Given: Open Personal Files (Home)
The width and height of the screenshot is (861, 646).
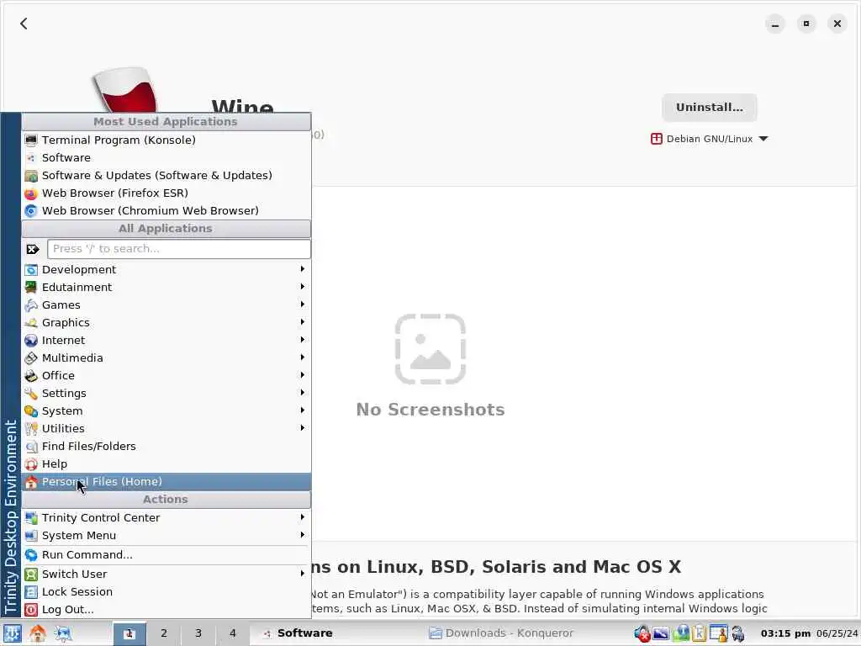Looking at the screenshot, I should (x=166, y=482).
